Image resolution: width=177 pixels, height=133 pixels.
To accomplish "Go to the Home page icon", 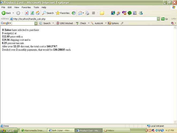I will tap(38, 13).
